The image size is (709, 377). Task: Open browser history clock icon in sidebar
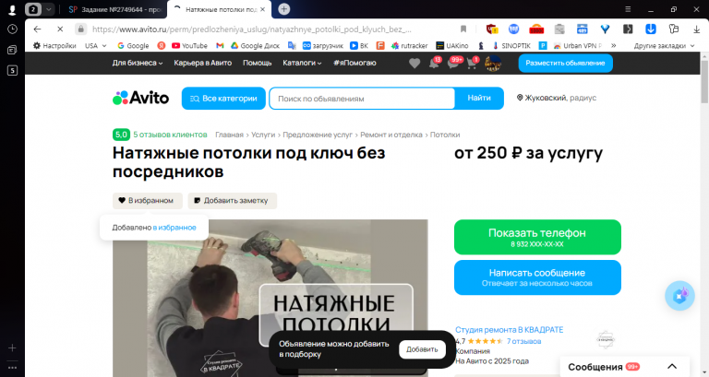[x=12, y=29]
